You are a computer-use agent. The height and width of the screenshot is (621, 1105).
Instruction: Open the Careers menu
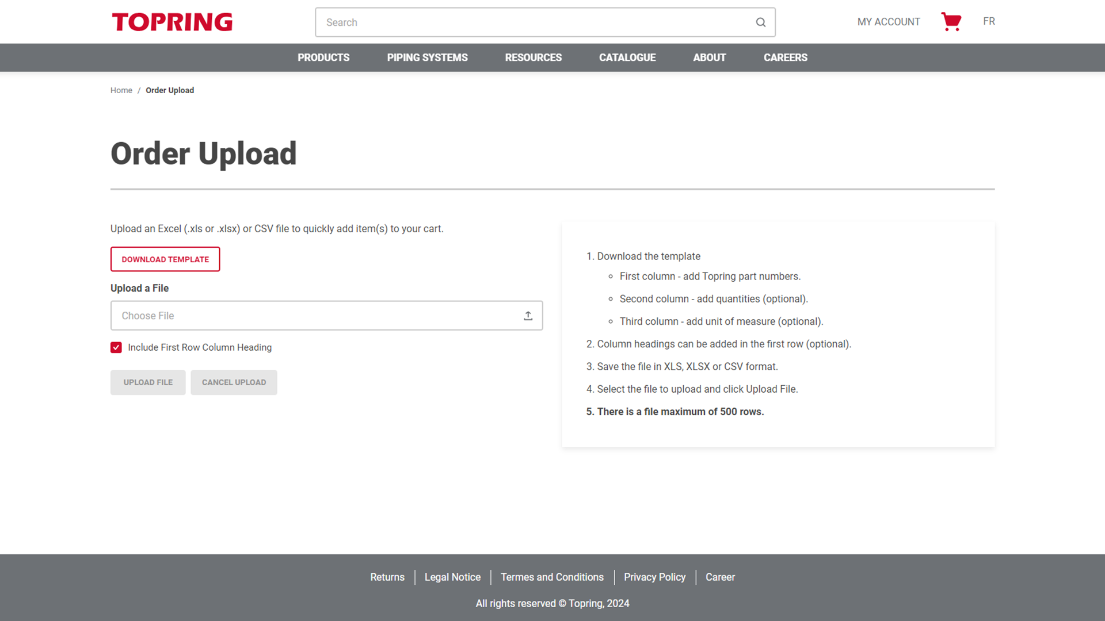point(785,57)
